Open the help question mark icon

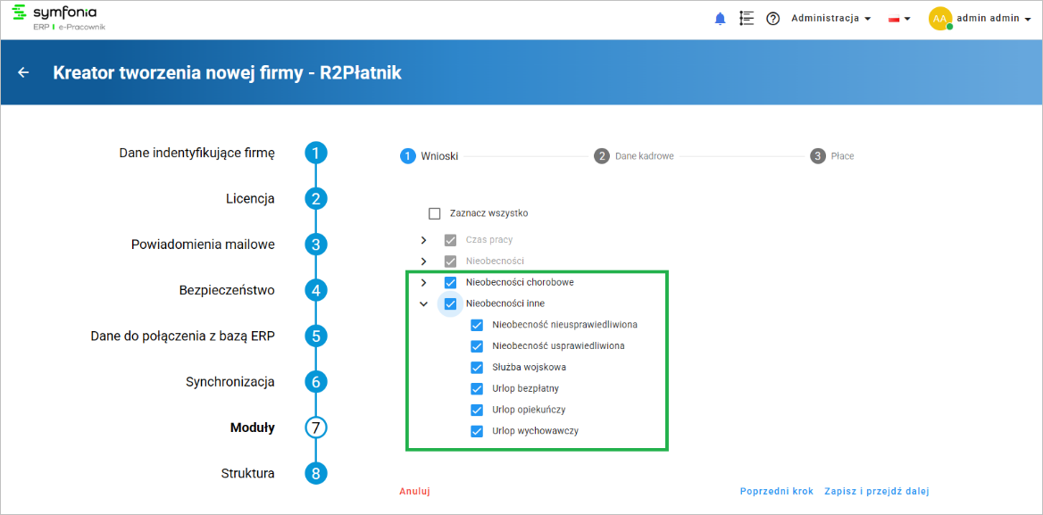click(773, 19)
